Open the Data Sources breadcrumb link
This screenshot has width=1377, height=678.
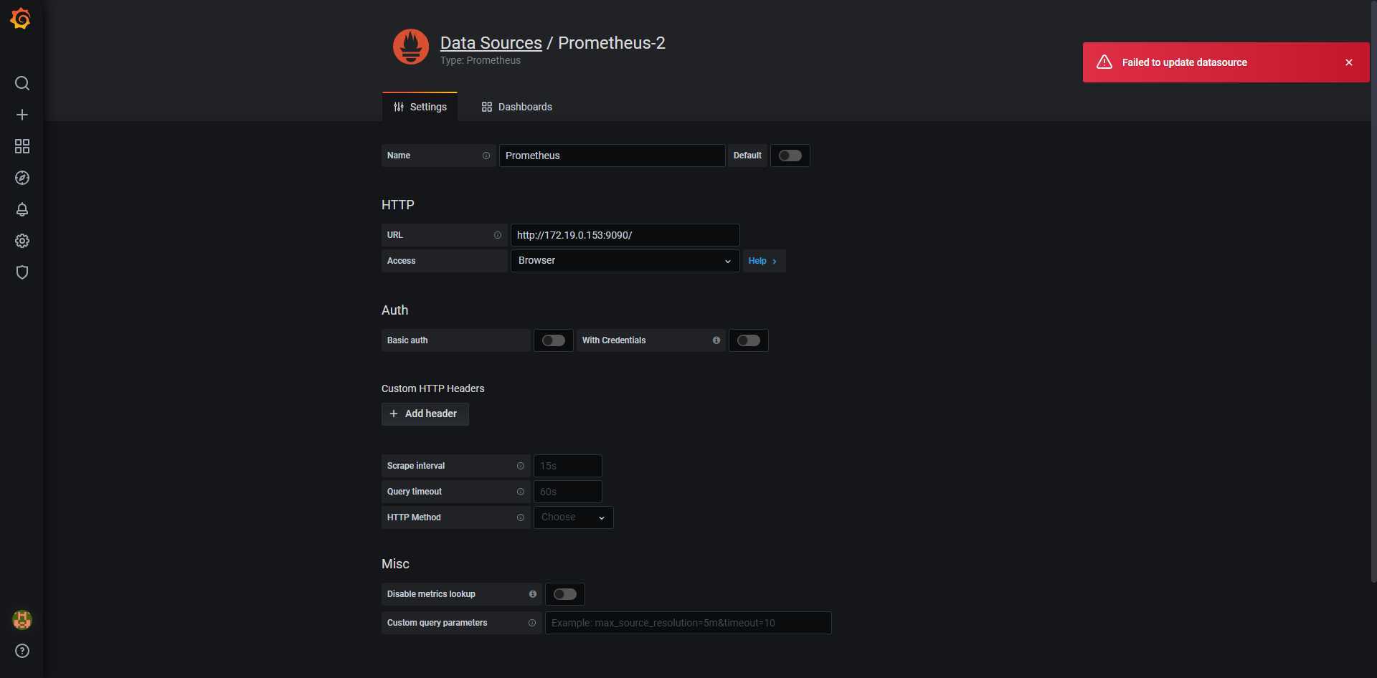[x=491, y=43]
